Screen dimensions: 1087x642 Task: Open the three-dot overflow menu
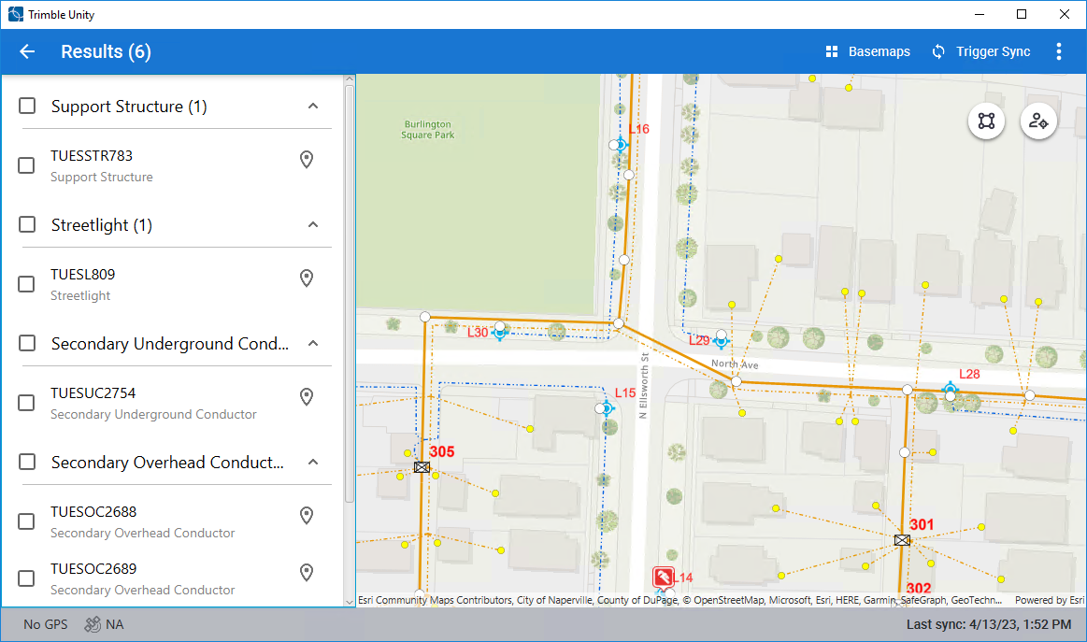(1058, 52)
